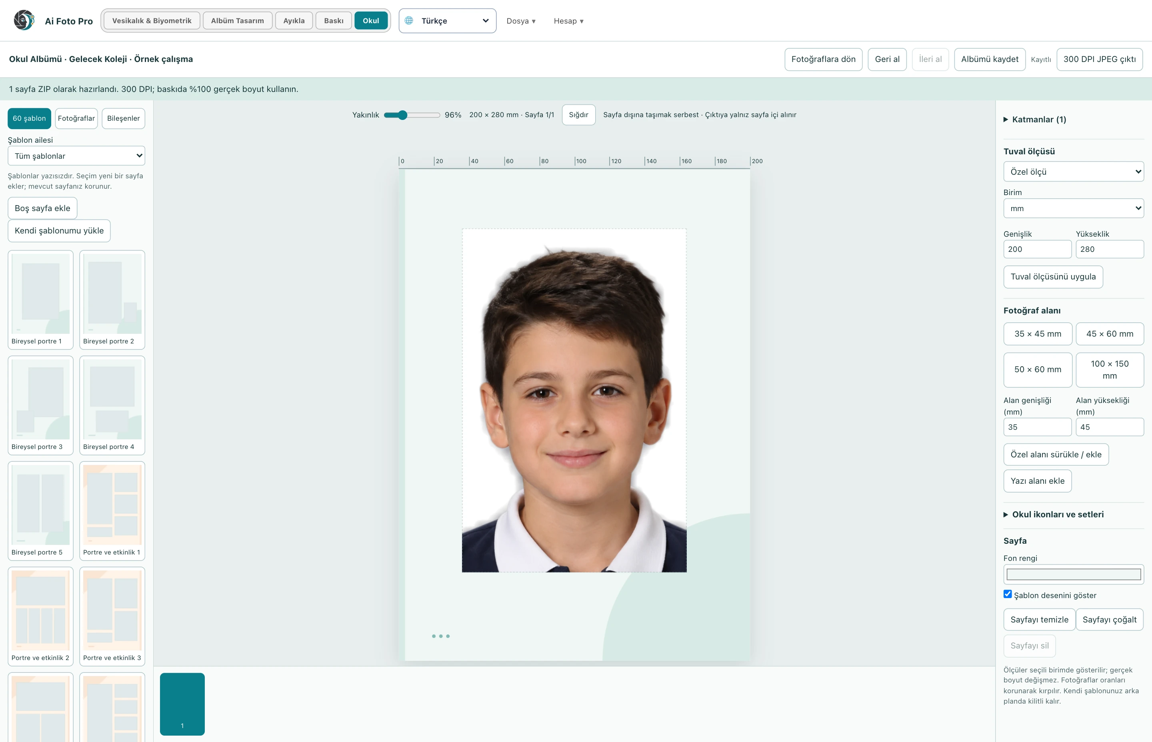Viewport: 1152px width, 742px height.
Task: Save with Albümü kaydet
Action: click(x=990, y=59)
